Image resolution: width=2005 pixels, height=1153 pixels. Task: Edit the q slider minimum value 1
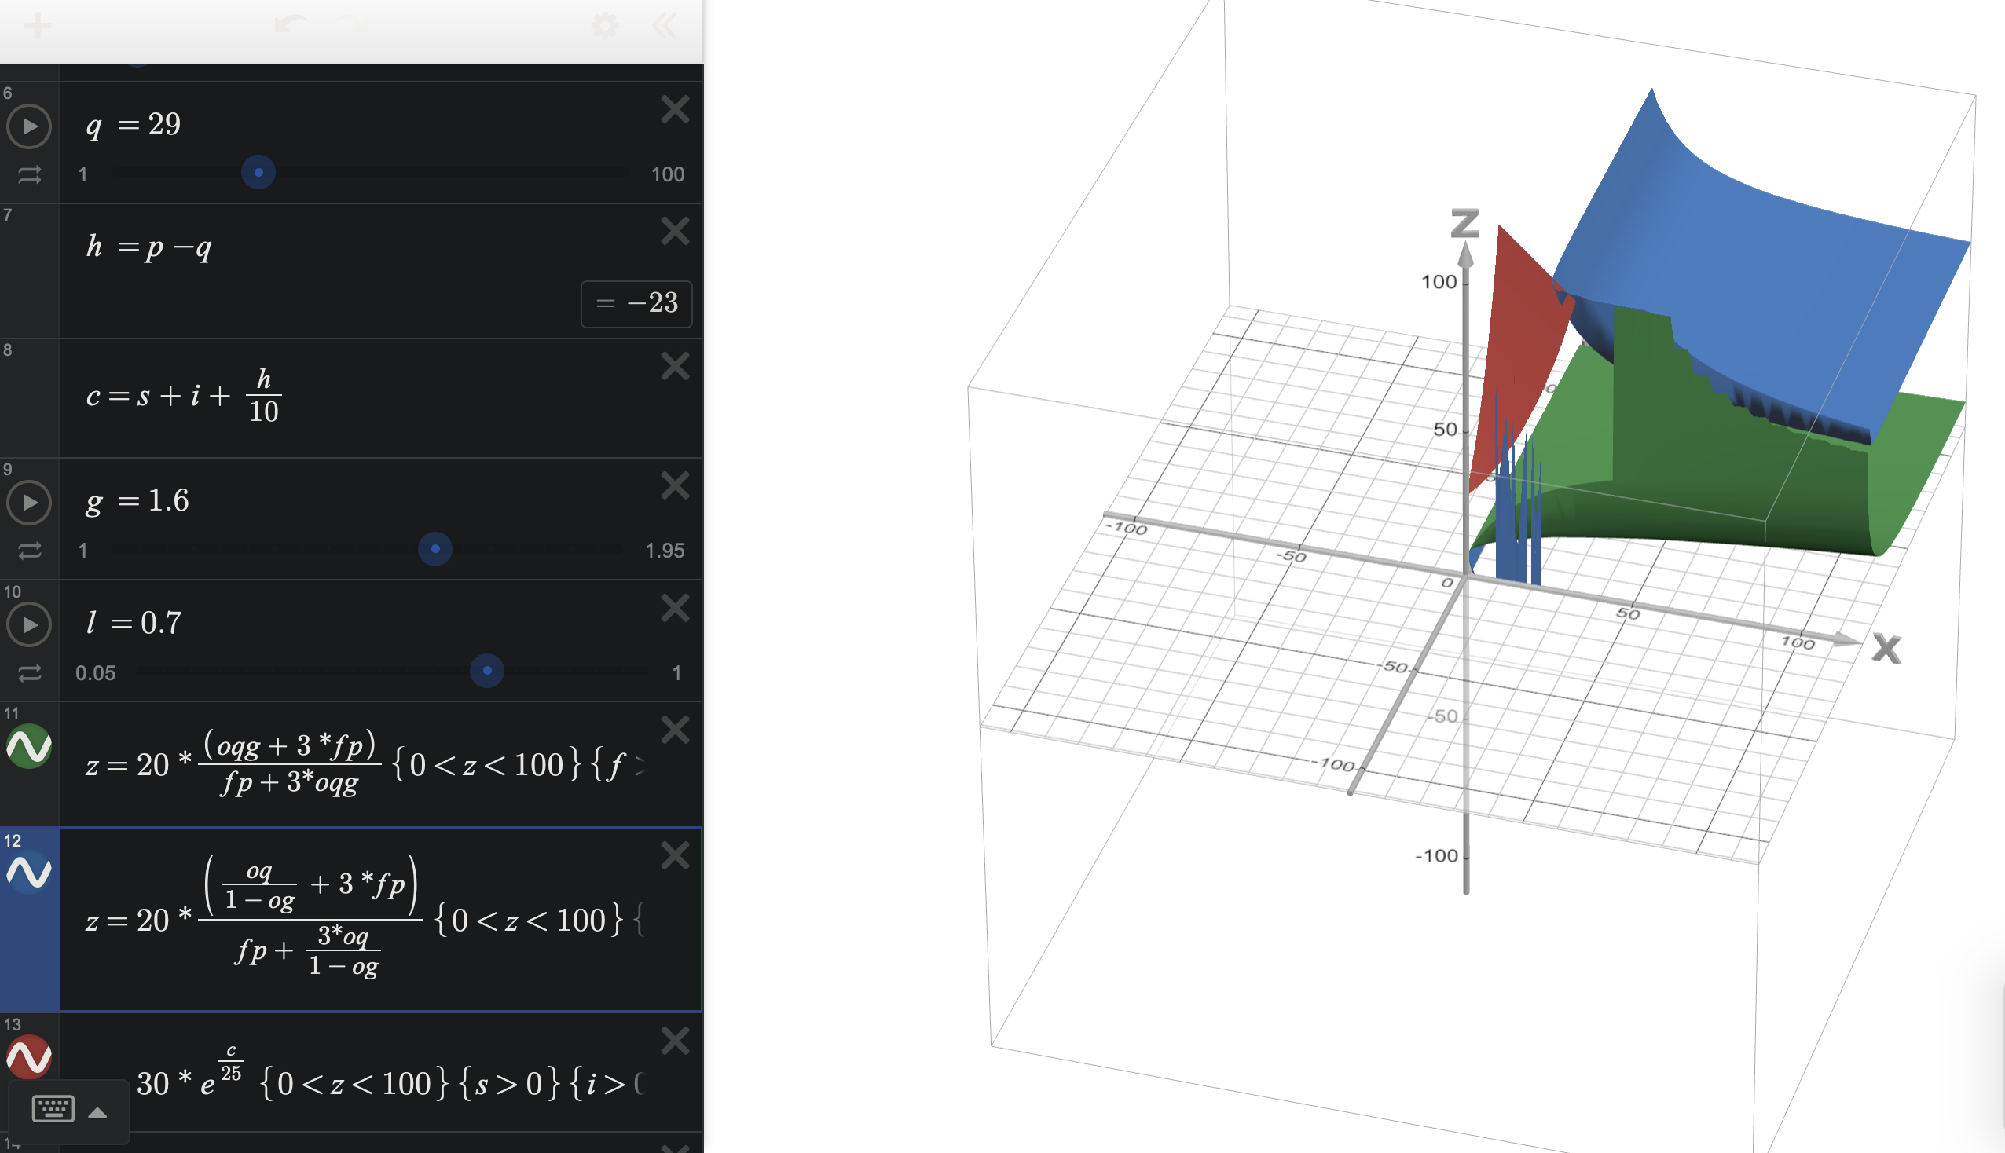(x=82, y=174)
